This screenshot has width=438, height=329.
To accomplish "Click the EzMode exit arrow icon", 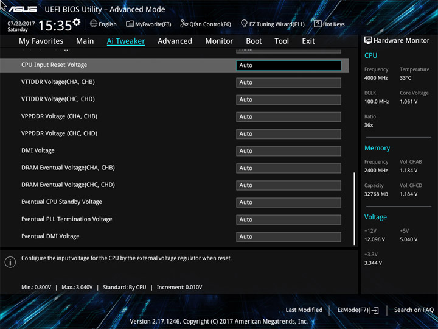I will pyautogui.click(x=375, y=310).
